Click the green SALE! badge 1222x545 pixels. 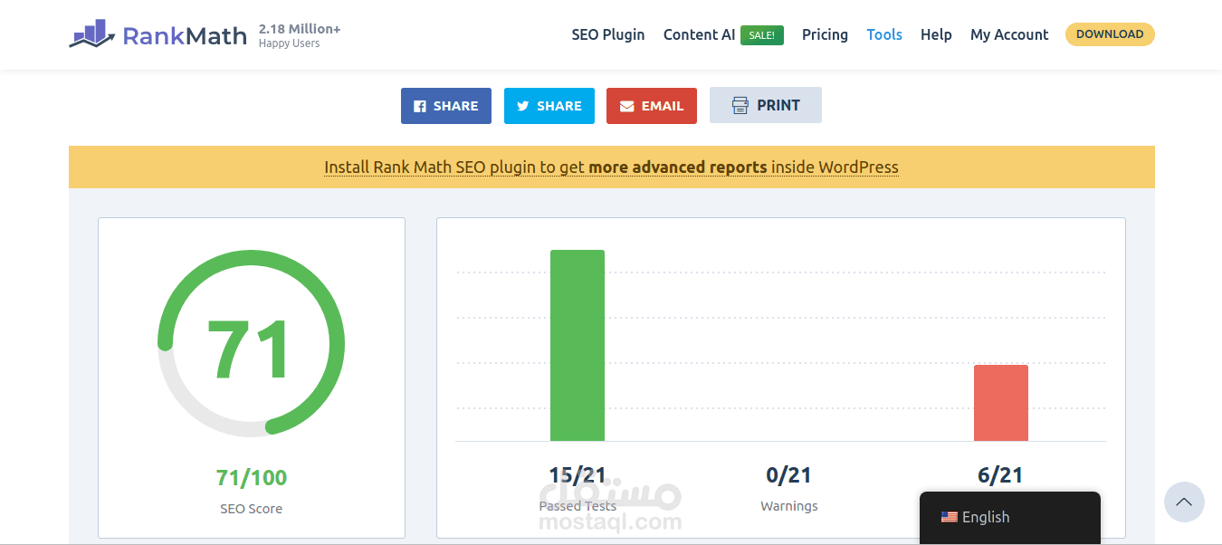pos(761,35)
